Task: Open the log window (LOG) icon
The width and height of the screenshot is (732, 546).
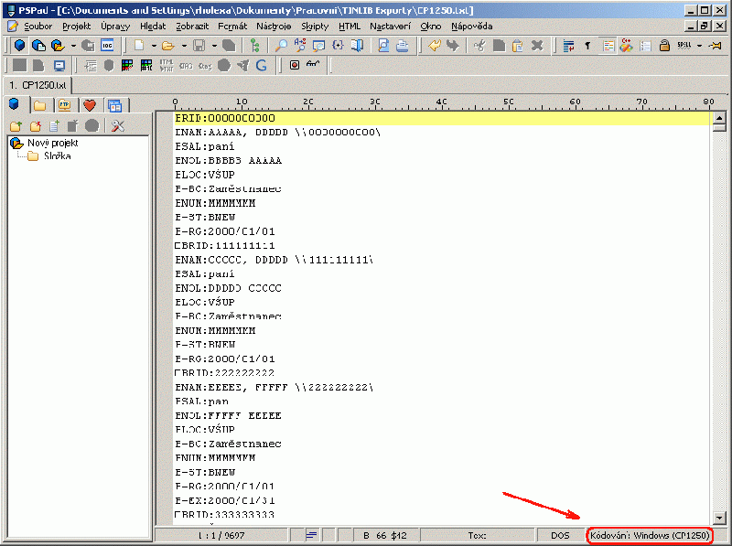Action: [107, 45]
